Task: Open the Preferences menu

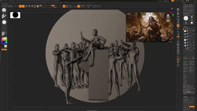Action: coord(57,2)
